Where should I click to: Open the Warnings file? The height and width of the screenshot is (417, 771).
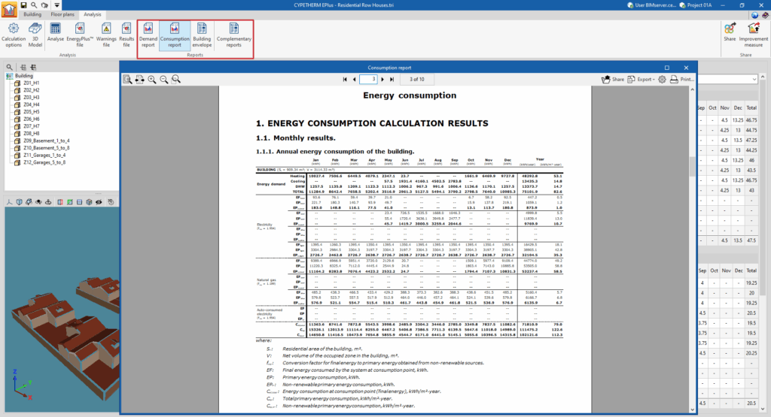point(107,35)
